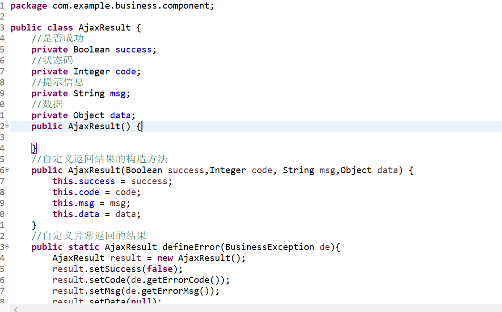Click the 'msg' field in String declaration

point(118,94)
